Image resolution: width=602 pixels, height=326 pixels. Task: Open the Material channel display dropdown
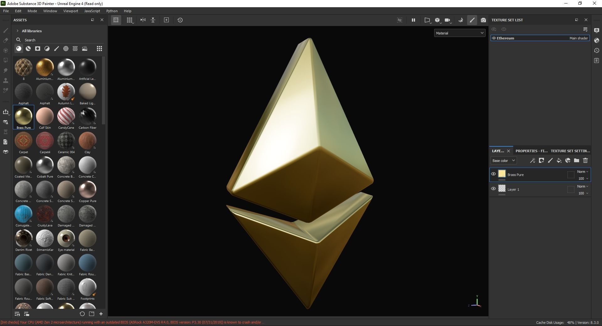[x=460, y=33]
